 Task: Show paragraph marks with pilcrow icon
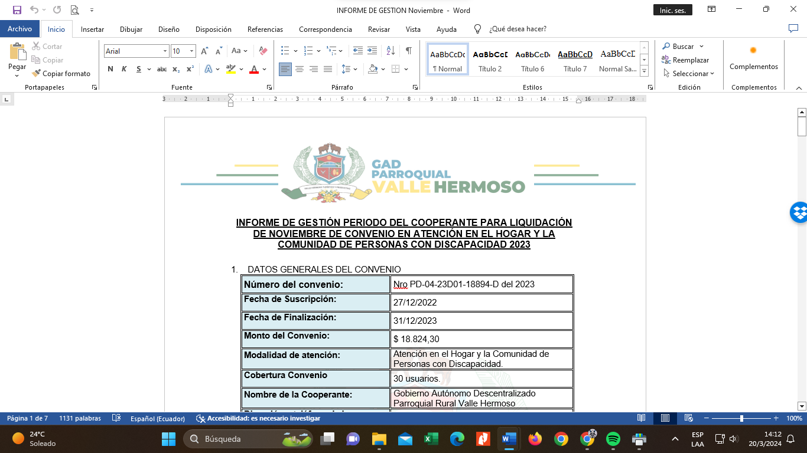[408, 51]
